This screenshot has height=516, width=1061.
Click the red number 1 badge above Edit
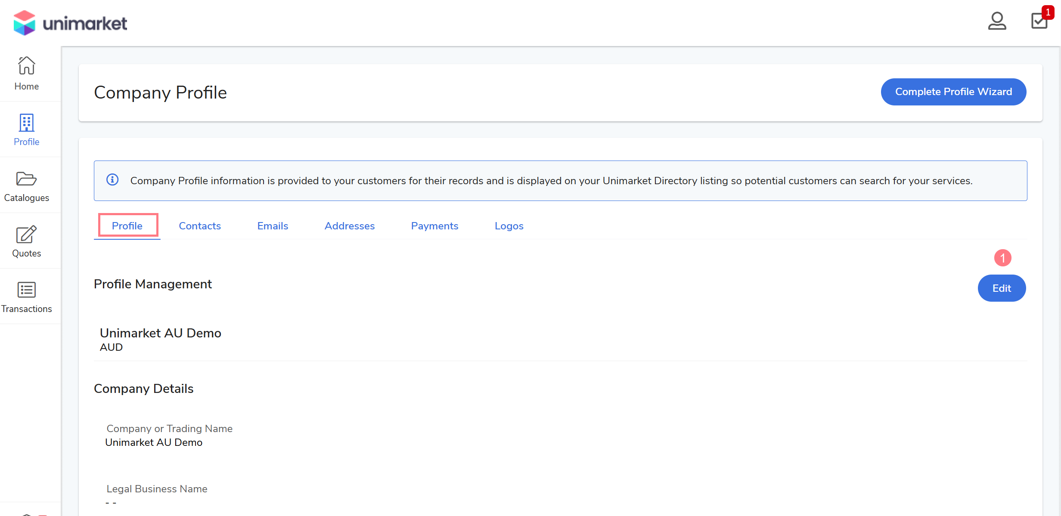pyautogui.click(x=1002, y=258)
